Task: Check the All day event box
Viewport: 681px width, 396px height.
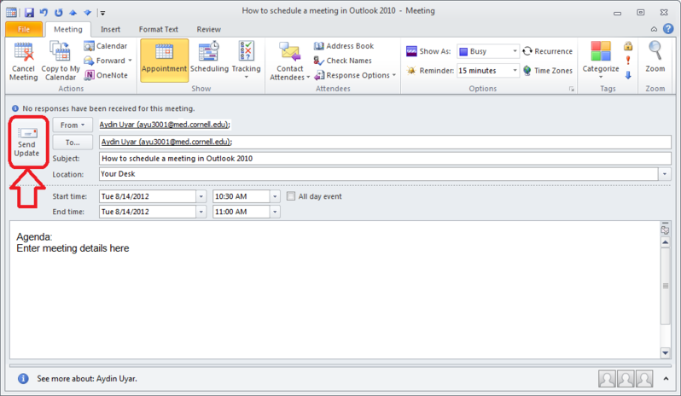Action: (292, 196)
